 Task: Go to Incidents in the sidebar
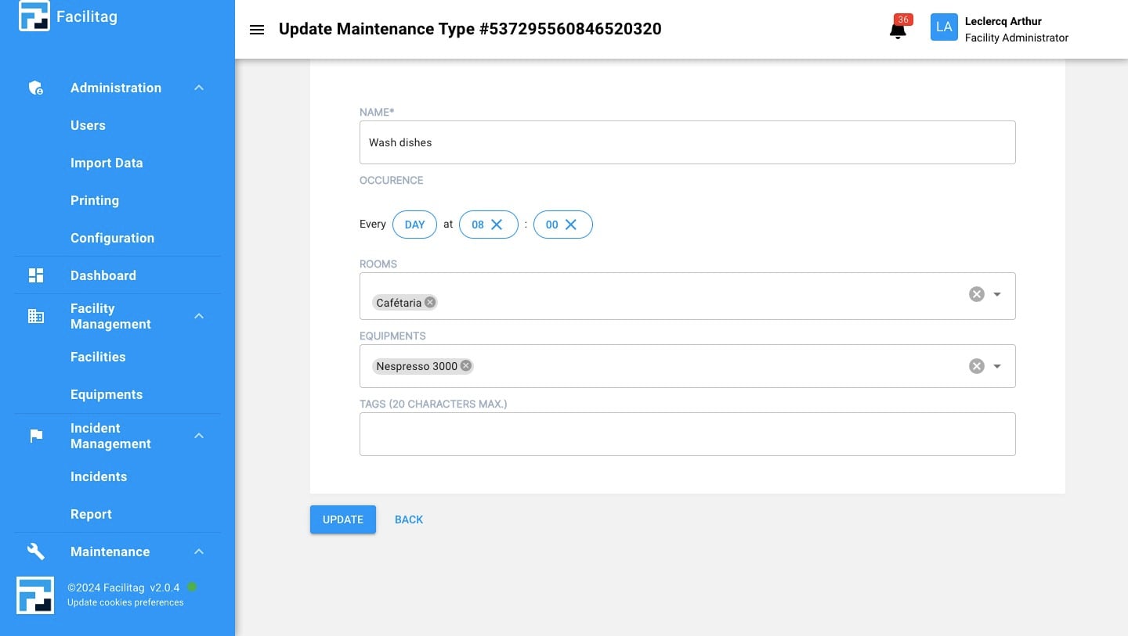point(99,476)
